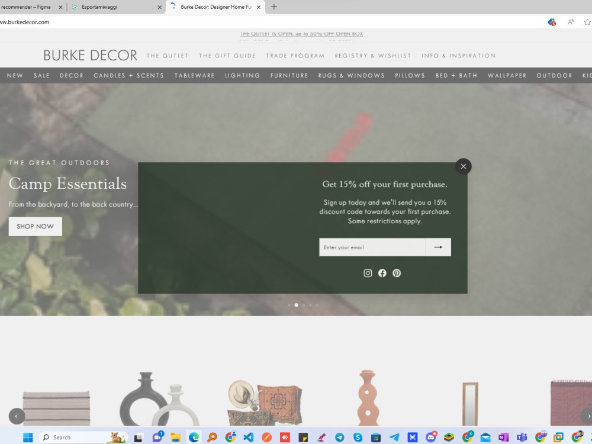Click the terracotta candle holder thumbnail
Viewport: 592px width, 444px height.
tap(368, 398)
